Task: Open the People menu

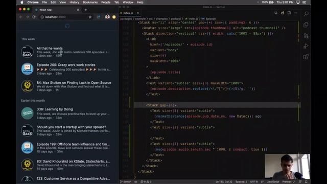Action: click(x=106, y=2)
